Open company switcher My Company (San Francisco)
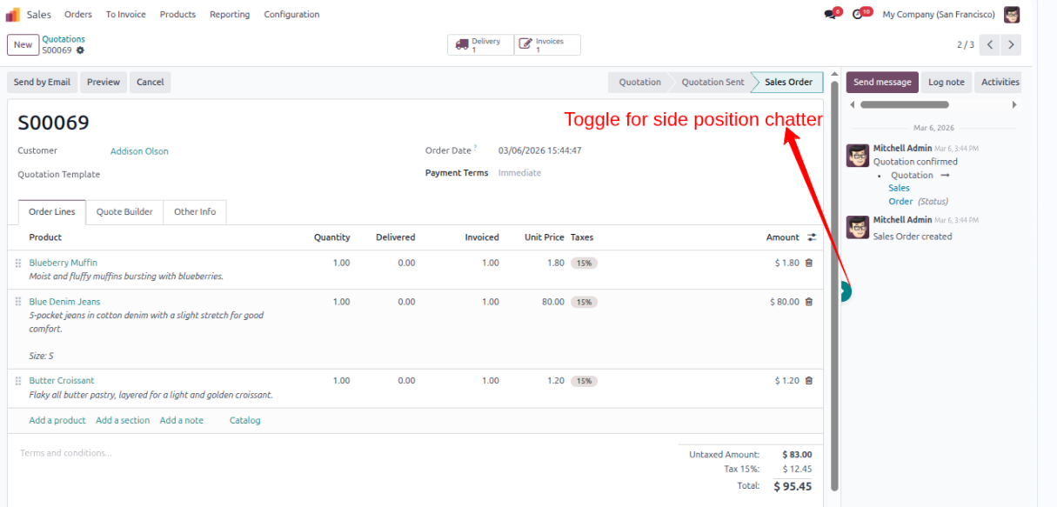The height and width of the screenshot is (507, 1057). pos(939,14)
